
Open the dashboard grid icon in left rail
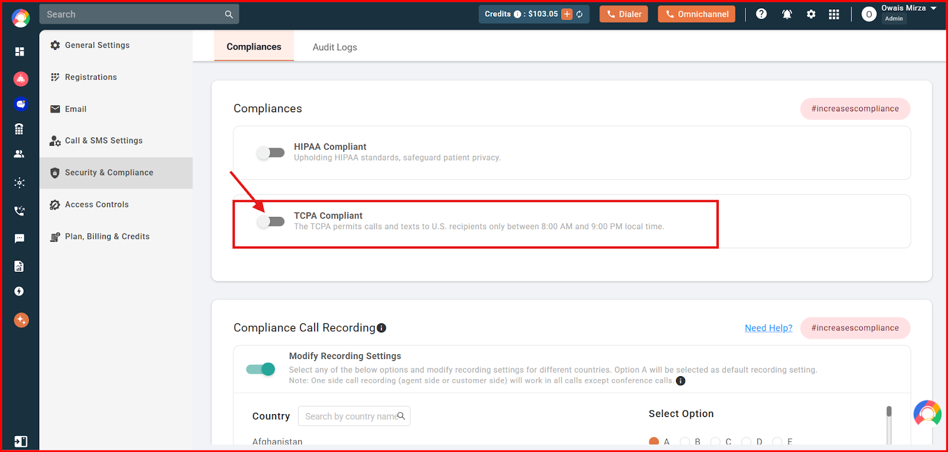[x=20, y=52]
